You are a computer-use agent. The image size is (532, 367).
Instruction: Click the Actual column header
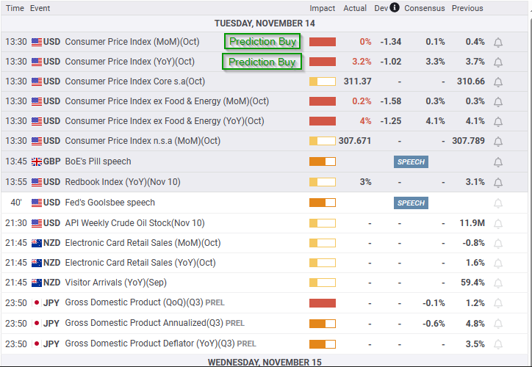(355, 8)
